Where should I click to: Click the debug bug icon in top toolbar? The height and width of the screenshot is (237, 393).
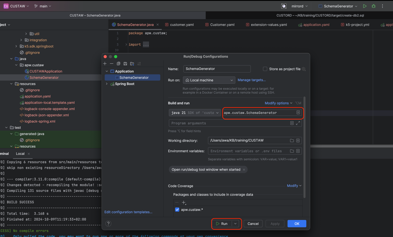[374, 6]
